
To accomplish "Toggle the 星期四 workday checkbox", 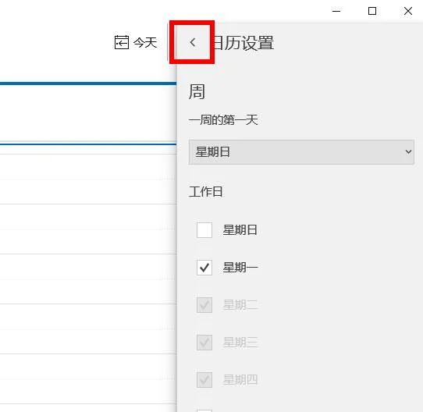I will [204, 380].
